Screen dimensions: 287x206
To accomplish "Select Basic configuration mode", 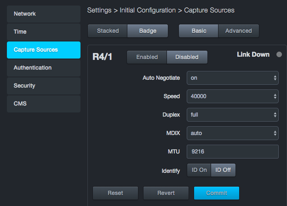I will [x=199, y=31].
